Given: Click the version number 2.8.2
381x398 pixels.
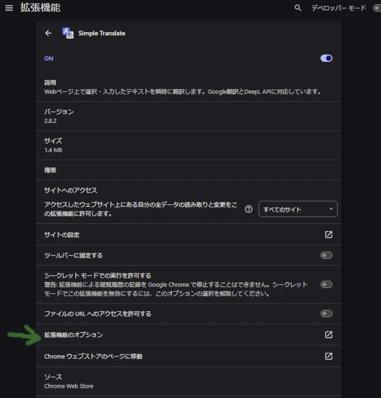Looking at the screenshot, I should pyautogui.click(x=51, y=121).
